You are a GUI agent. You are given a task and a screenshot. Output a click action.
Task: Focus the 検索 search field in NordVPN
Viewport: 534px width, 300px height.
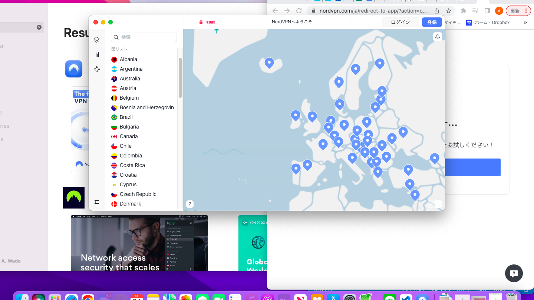[144, 37]
